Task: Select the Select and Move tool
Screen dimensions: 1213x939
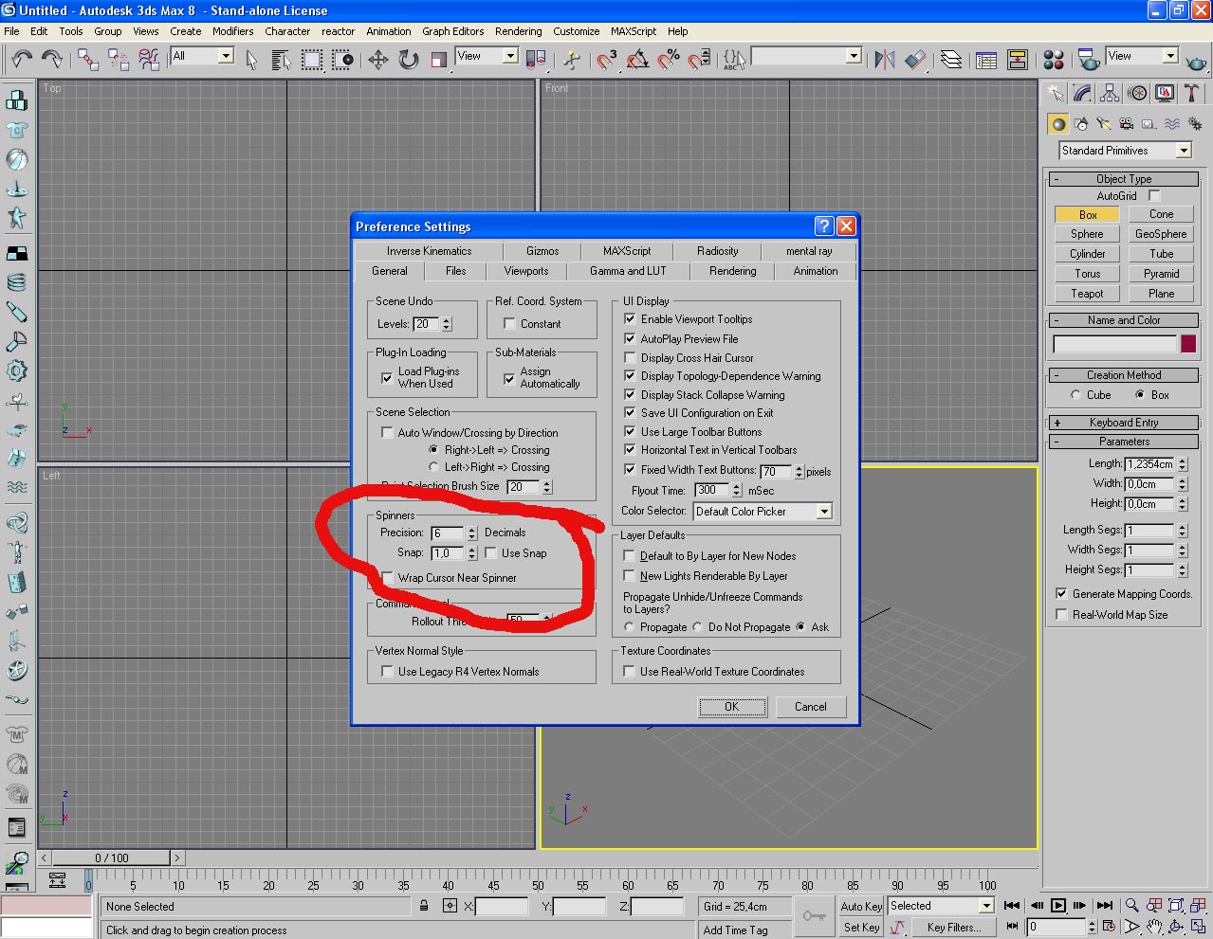Action: (x=378, y=60)
